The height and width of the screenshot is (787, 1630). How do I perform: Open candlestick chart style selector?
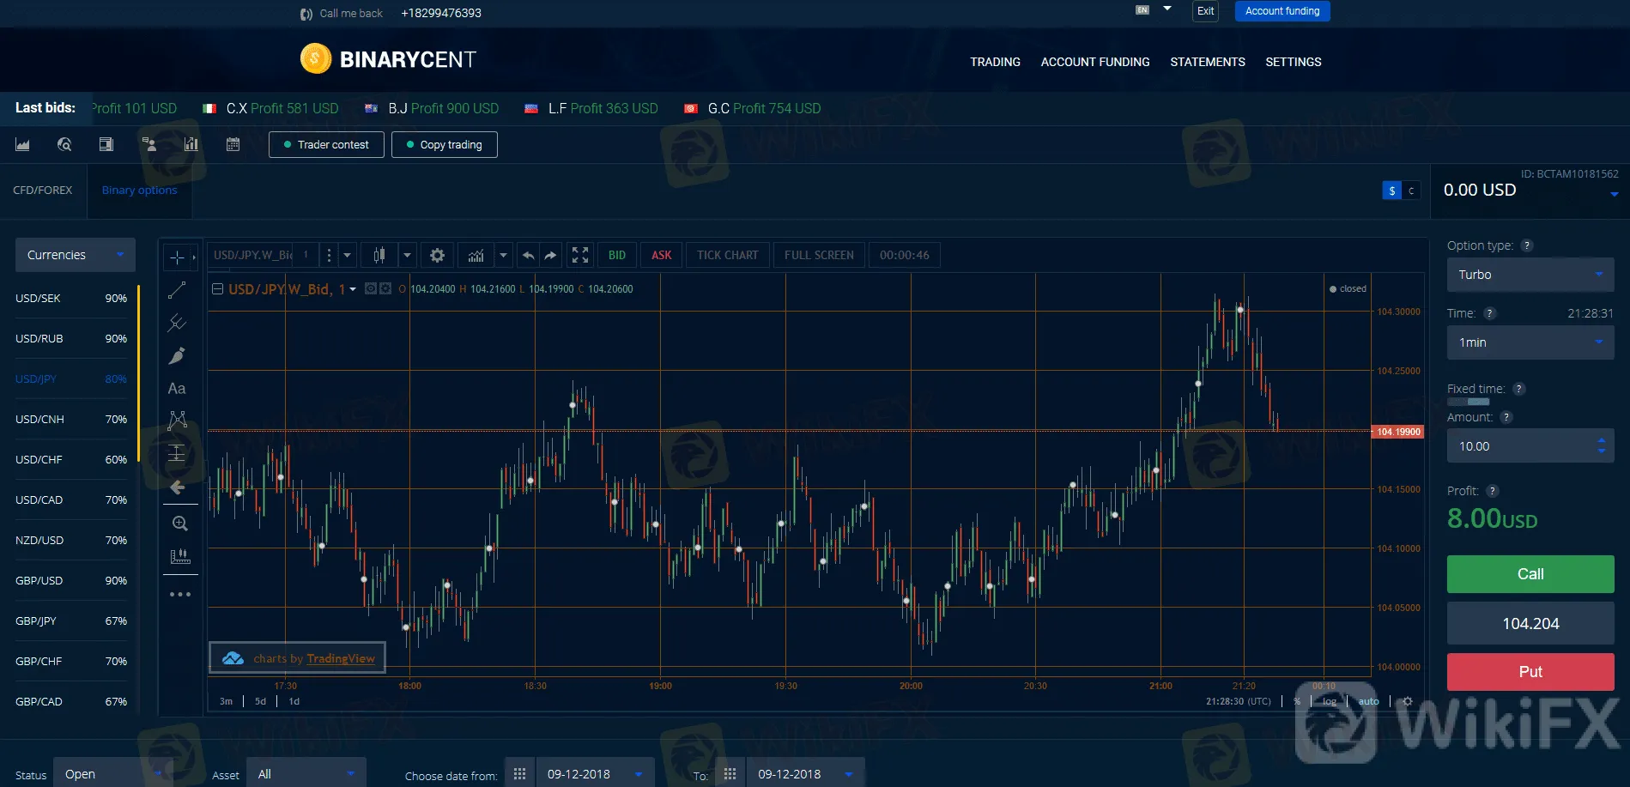(379, 255)
